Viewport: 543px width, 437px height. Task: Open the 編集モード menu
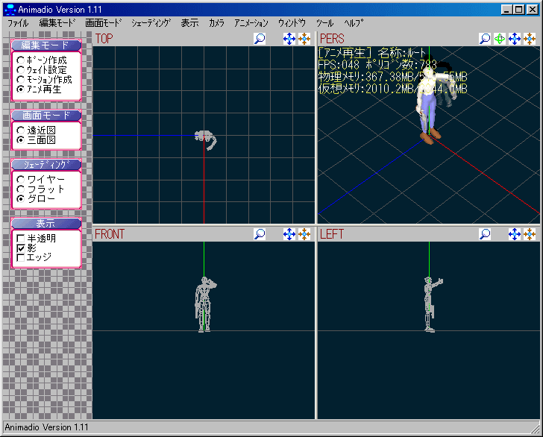57,23
